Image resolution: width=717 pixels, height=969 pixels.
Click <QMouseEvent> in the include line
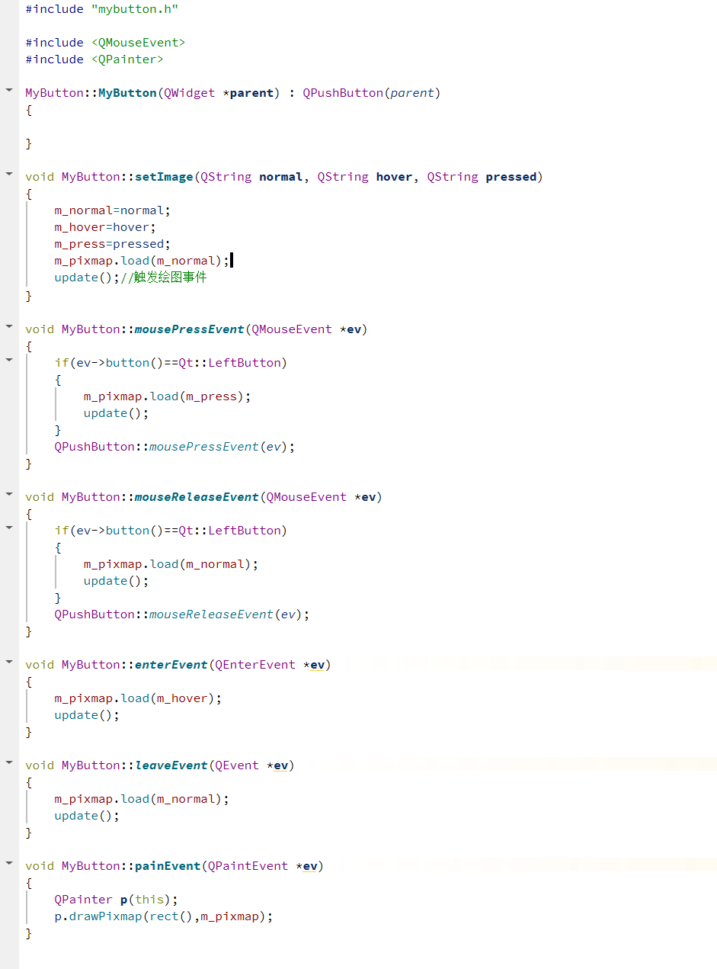point(138,43)
